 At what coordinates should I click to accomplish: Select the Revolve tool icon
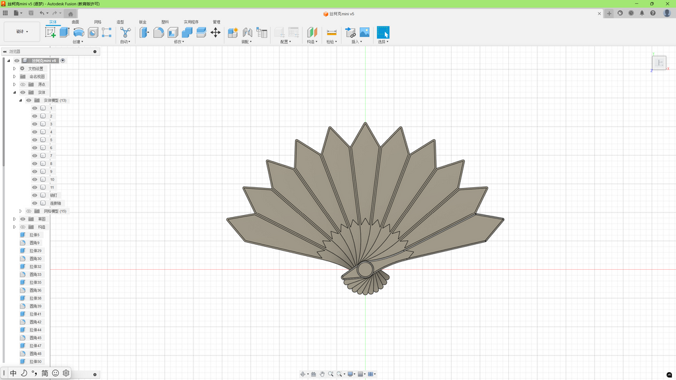[x=79, y=32]
